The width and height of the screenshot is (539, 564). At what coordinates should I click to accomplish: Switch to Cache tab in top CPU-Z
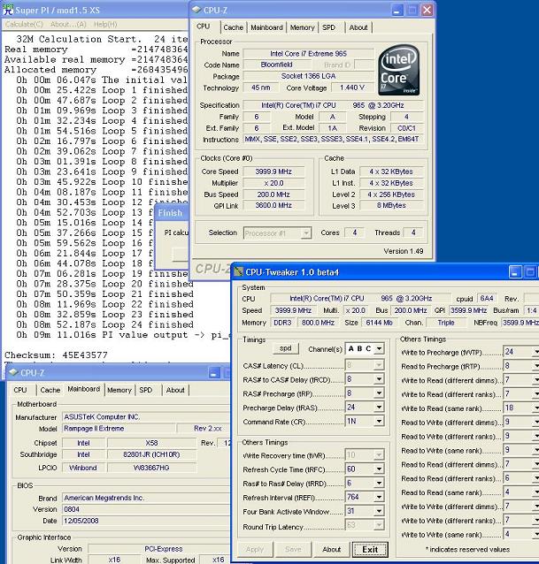tap(233, 27)
